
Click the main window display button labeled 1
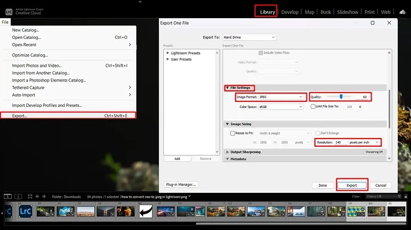pyautogui.click(x=8, y=196)
